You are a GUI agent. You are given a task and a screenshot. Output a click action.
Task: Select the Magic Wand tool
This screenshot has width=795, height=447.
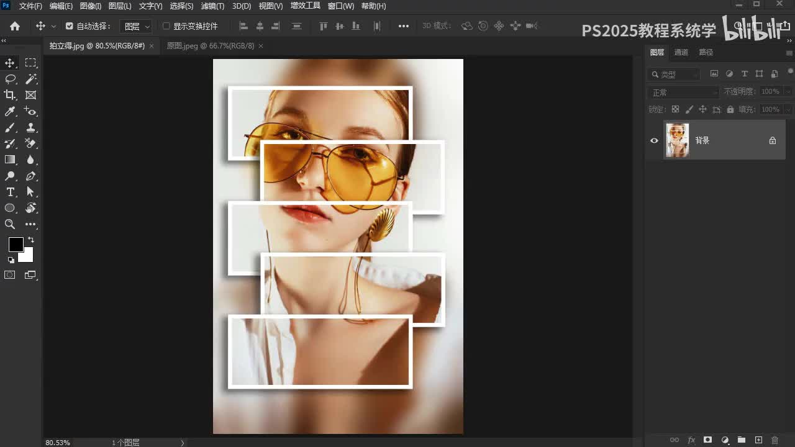pyautogui.click(x=30, y=79)
